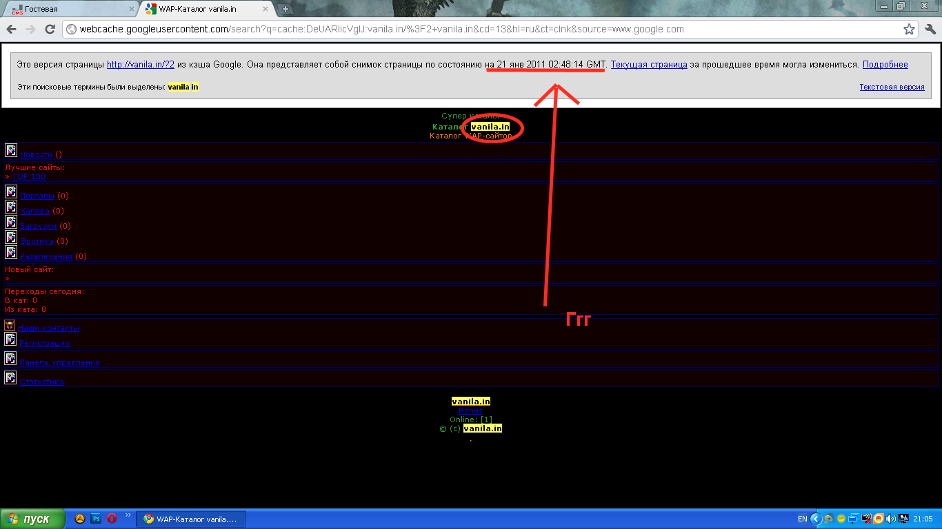
Task: Click the icon beside Панель управления
Action: tap(10, 358)
